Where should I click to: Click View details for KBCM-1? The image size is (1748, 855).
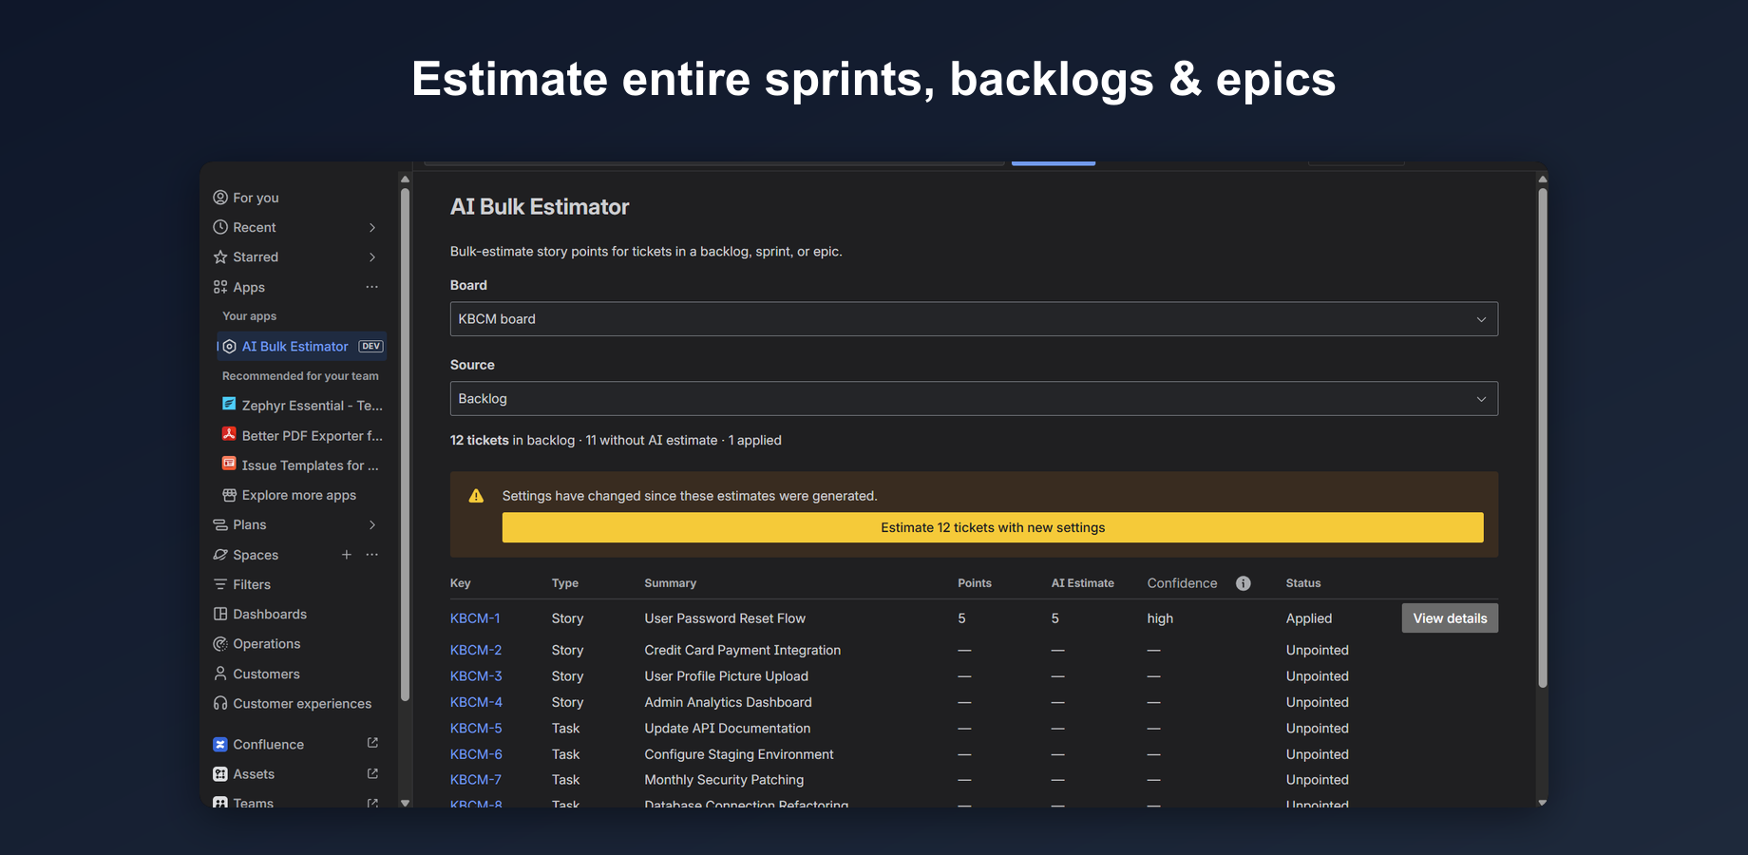1450,618
